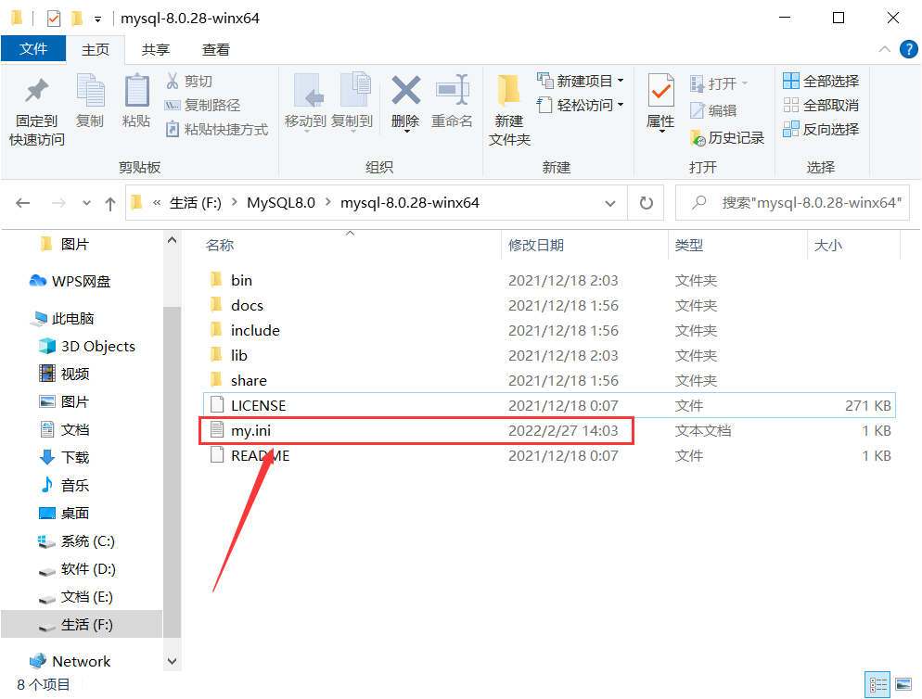Select the include folder
This screenshot has width=922, height=699.
pos(255,330)
